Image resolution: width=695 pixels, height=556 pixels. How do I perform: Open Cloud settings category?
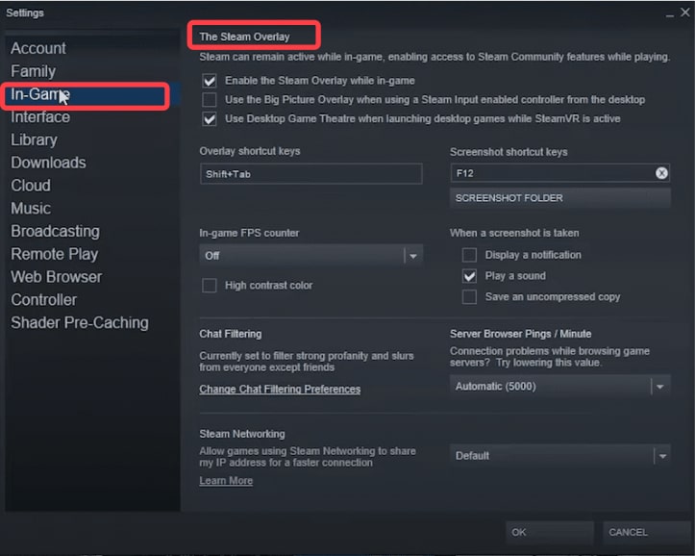(x=31, y=186)
